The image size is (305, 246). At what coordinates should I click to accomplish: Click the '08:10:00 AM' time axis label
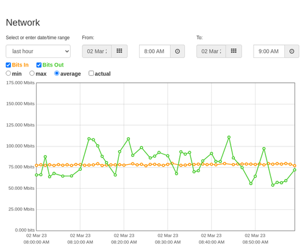[x=80, y=242]
